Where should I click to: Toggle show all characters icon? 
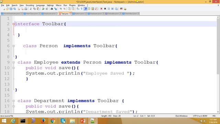(81, 9)
